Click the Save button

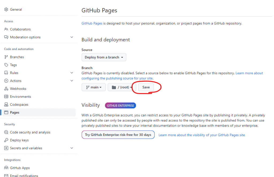pos(146,87)
